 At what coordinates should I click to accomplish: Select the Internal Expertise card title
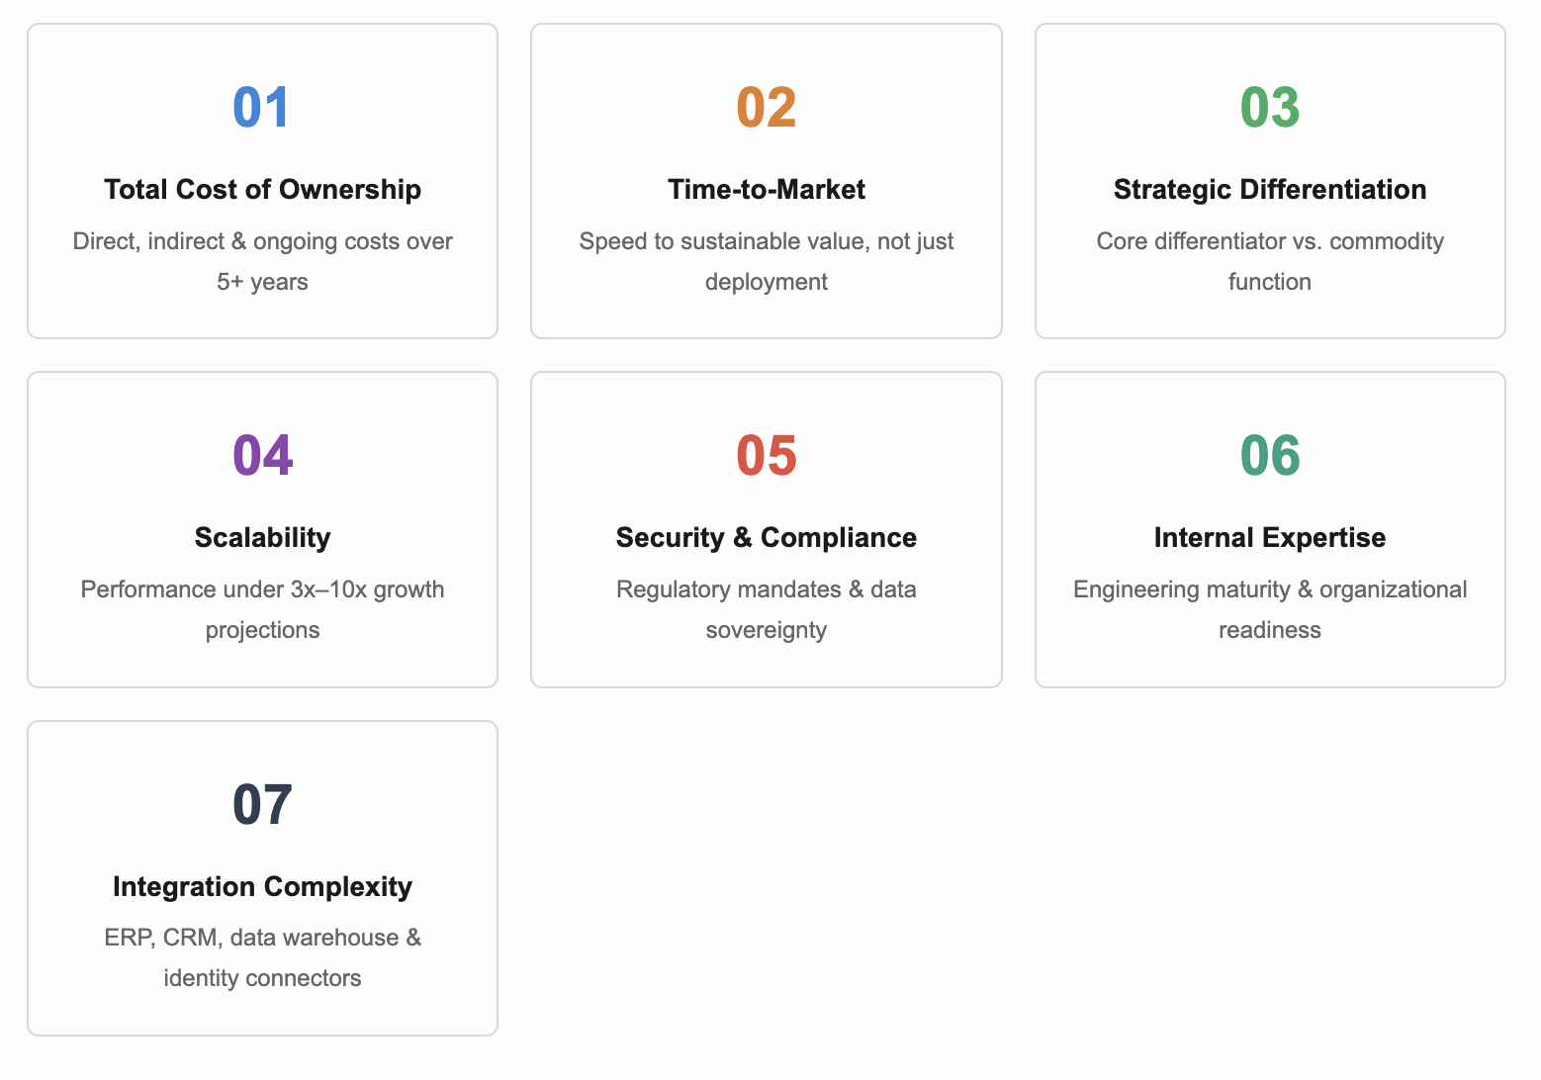pos(1269,537)
